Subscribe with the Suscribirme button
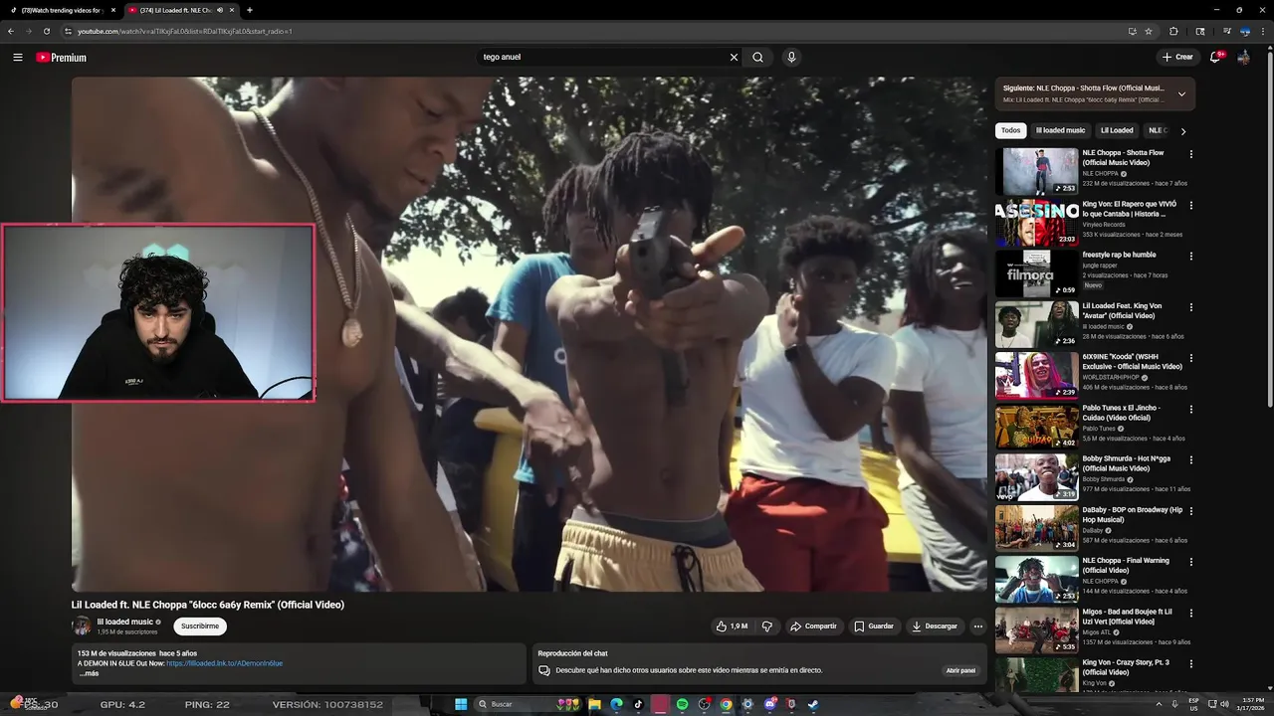 (200, 626)
